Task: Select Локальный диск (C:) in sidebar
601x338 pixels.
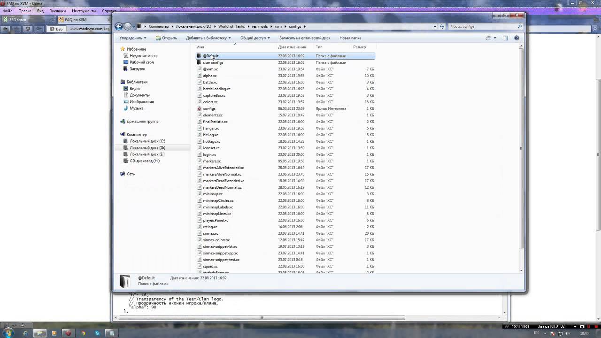Action: 147,141
